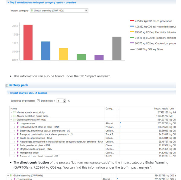Click the Name column header

[14, 108]
